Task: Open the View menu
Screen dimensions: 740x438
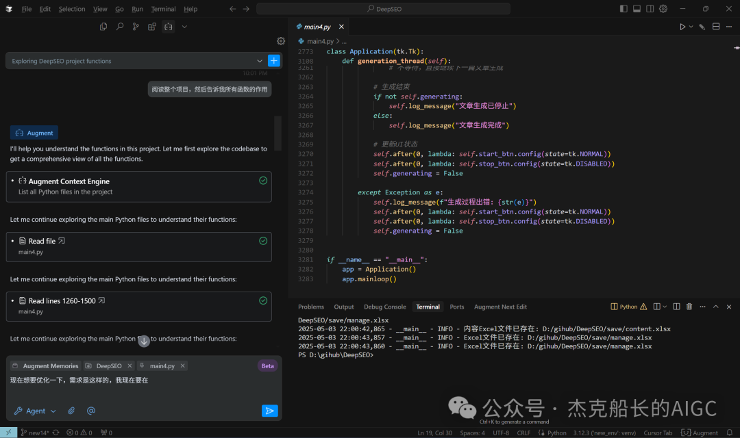Action: (x=100, y=9)
